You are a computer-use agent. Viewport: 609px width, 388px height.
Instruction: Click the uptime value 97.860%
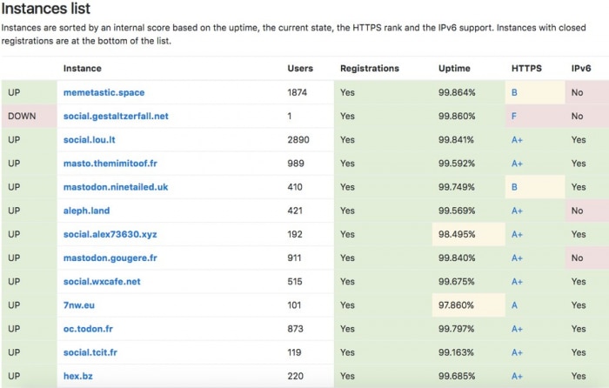[456, 305]
